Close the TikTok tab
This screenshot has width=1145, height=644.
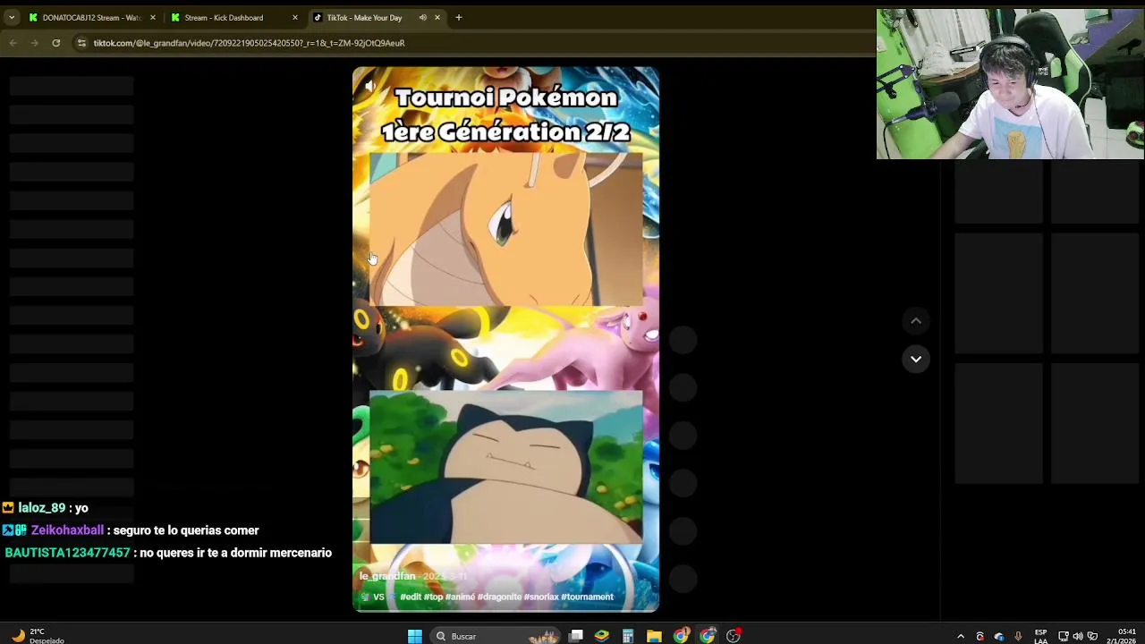pyautogui.click(x=437, y=17)
